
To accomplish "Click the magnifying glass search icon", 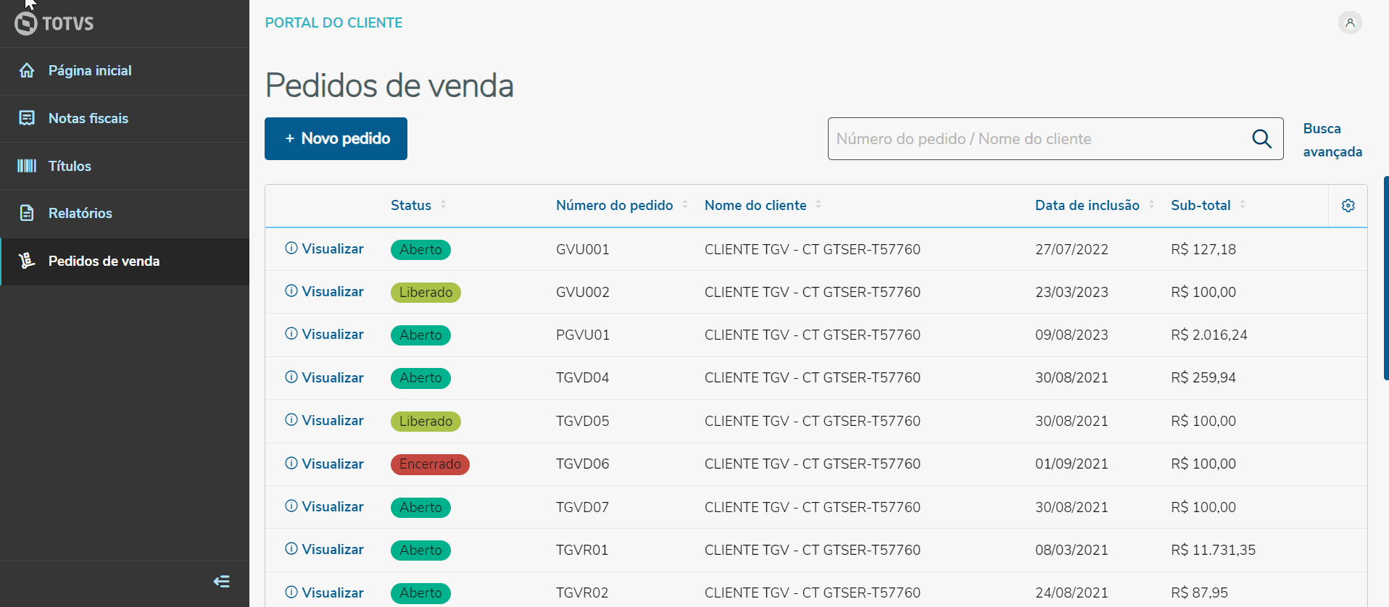I will 1262,138.
